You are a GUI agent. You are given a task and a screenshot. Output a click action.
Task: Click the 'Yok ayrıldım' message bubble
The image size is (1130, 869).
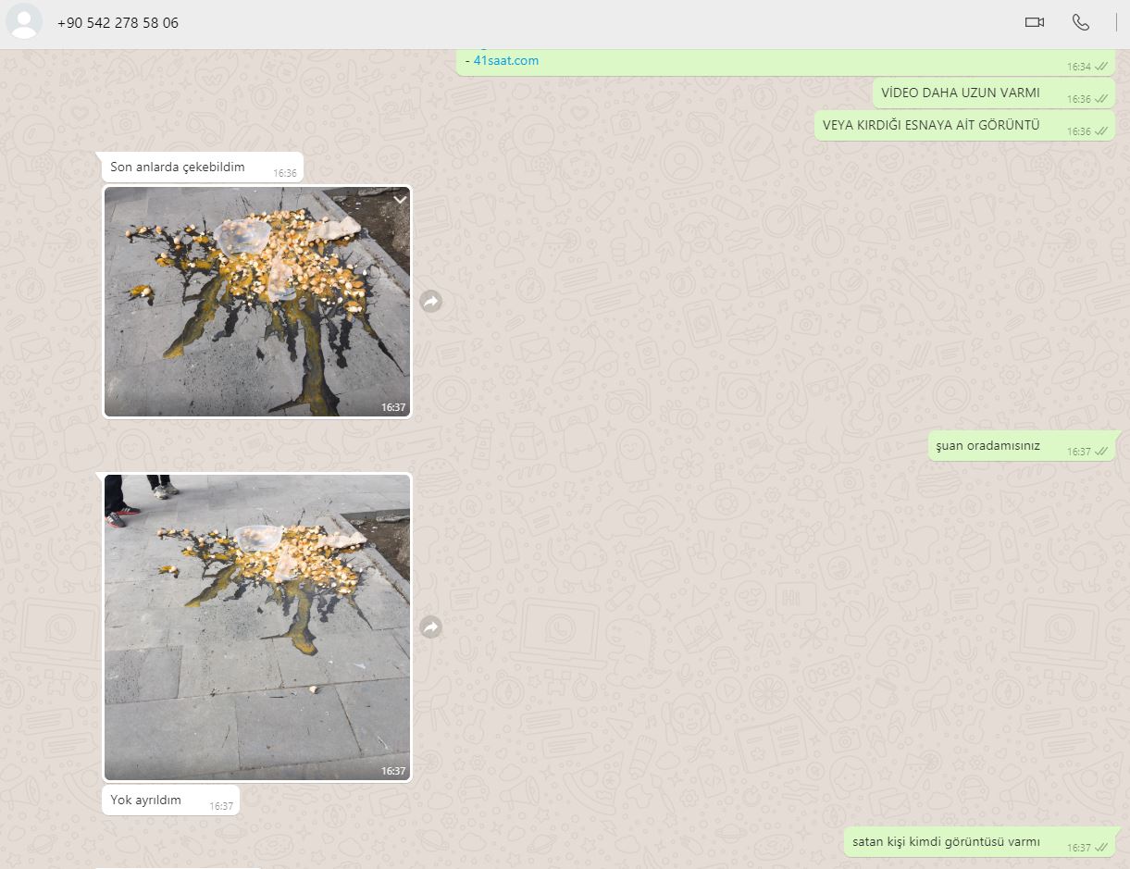tap(145, 801)
